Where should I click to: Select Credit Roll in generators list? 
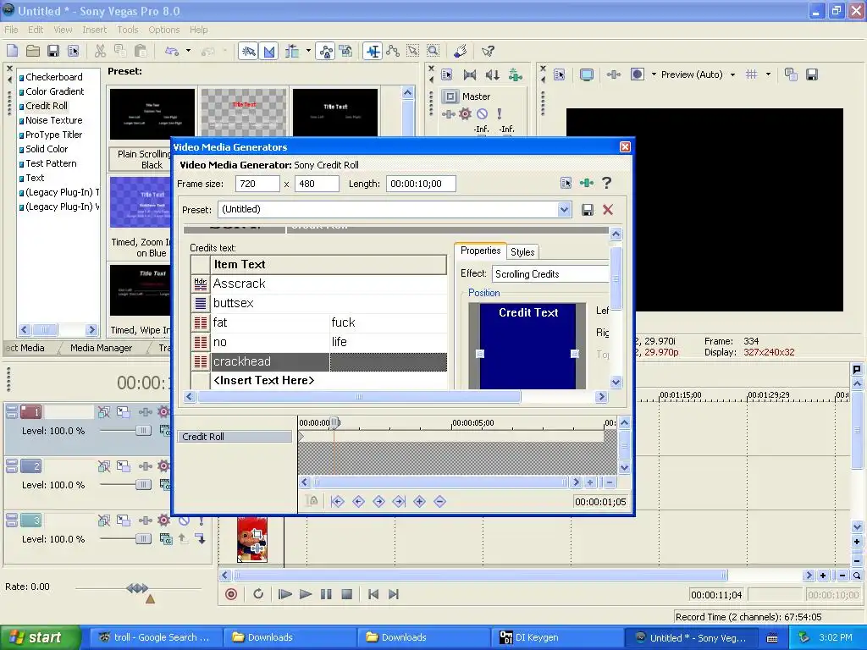point(47,106)
